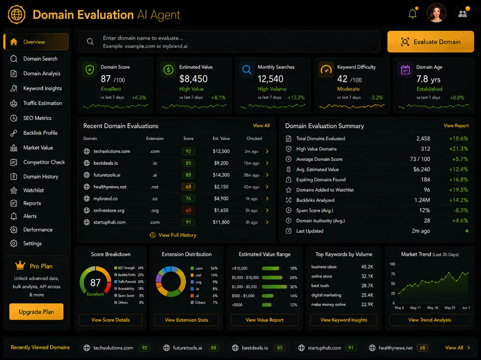Click the Evaluate Domain button

(x=430, y=42)
